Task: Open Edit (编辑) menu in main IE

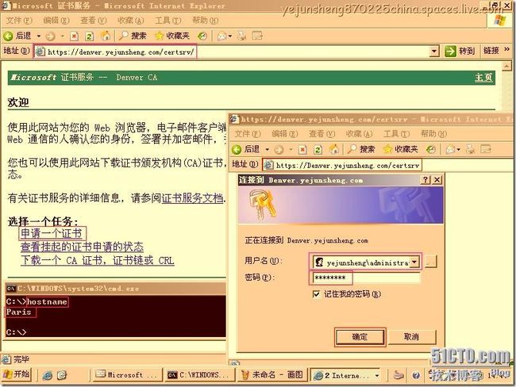Action: click(x=56, y=21)
